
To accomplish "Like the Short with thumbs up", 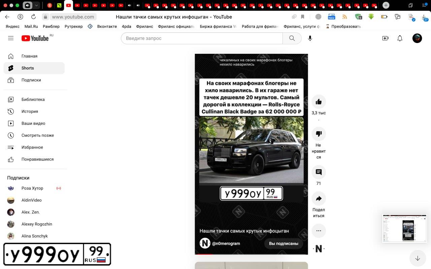I will (x=319, y=102).
